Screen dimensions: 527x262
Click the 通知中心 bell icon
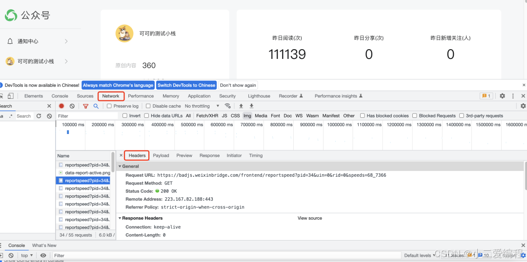click(x=10, y=41)
